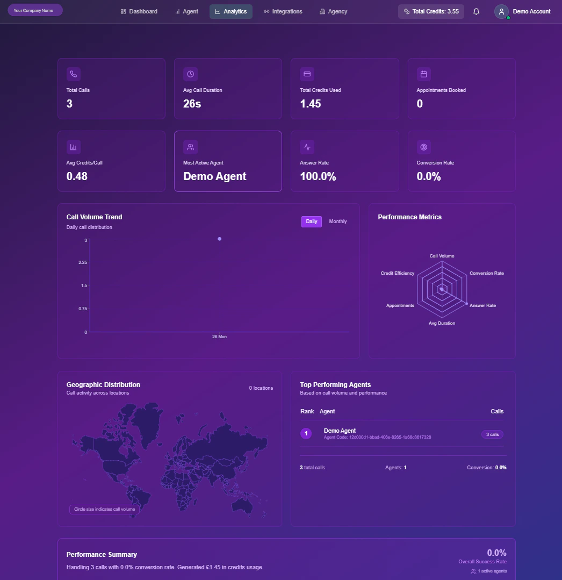Switch call volume view to Monthly

pyautogui.click(x=337, y=221)
